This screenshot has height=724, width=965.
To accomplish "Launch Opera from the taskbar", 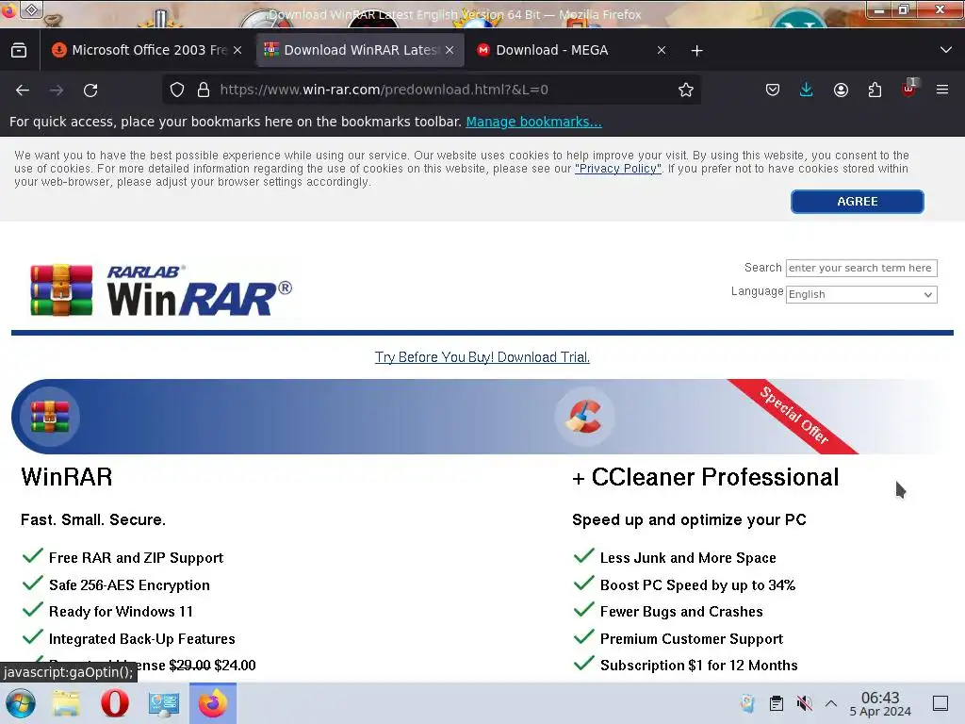I will coord(115,703).
